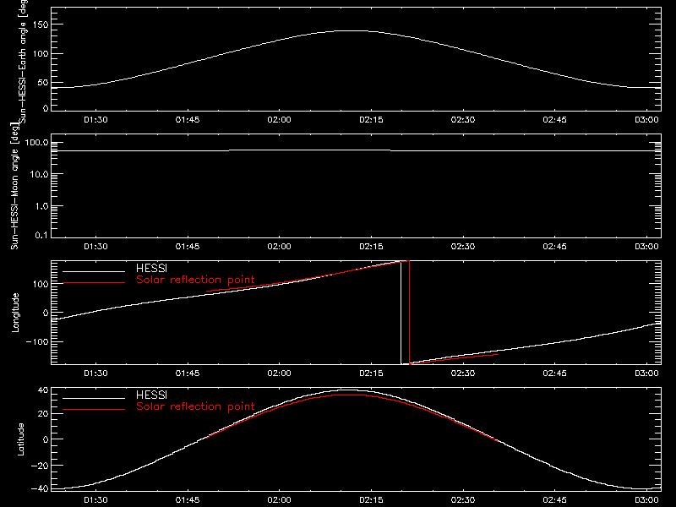Click the 100.0 tick label on Moon angle axis
This screenshot has height=507, width=676.
coord(36,143)
